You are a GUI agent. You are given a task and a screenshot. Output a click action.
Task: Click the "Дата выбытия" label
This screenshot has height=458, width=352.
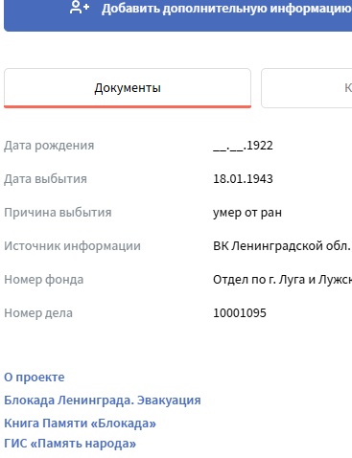pyautogui.click(x=45, y=179)
